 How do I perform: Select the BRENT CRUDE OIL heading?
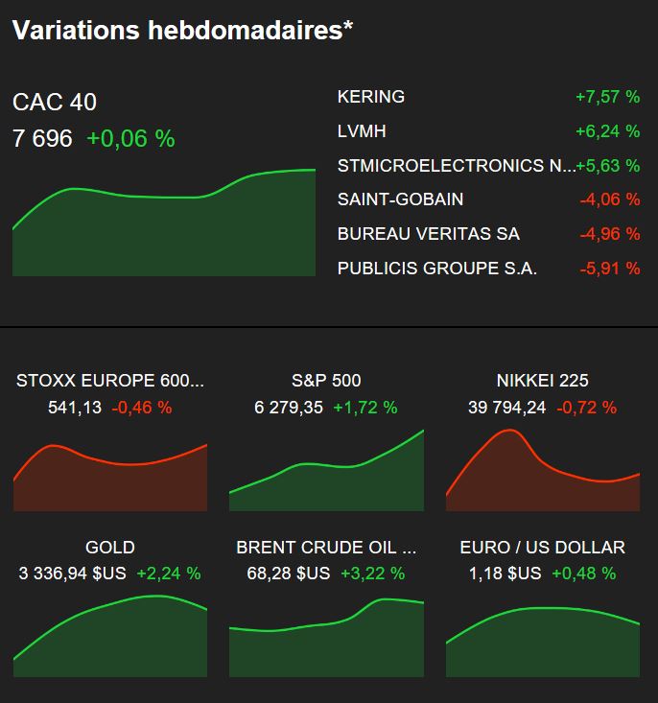326,548
